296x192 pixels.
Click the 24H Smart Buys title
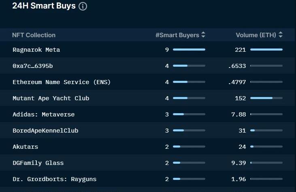[44, 6]
